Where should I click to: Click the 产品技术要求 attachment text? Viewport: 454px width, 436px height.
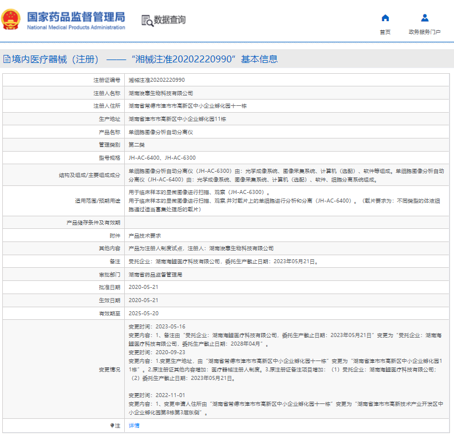(145, 236)
